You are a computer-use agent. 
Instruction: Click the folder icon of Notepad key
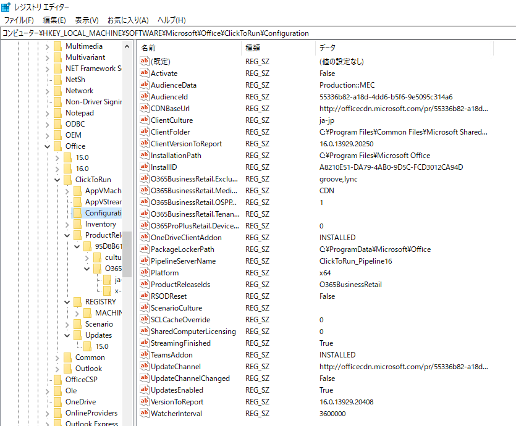coord(57,113)
